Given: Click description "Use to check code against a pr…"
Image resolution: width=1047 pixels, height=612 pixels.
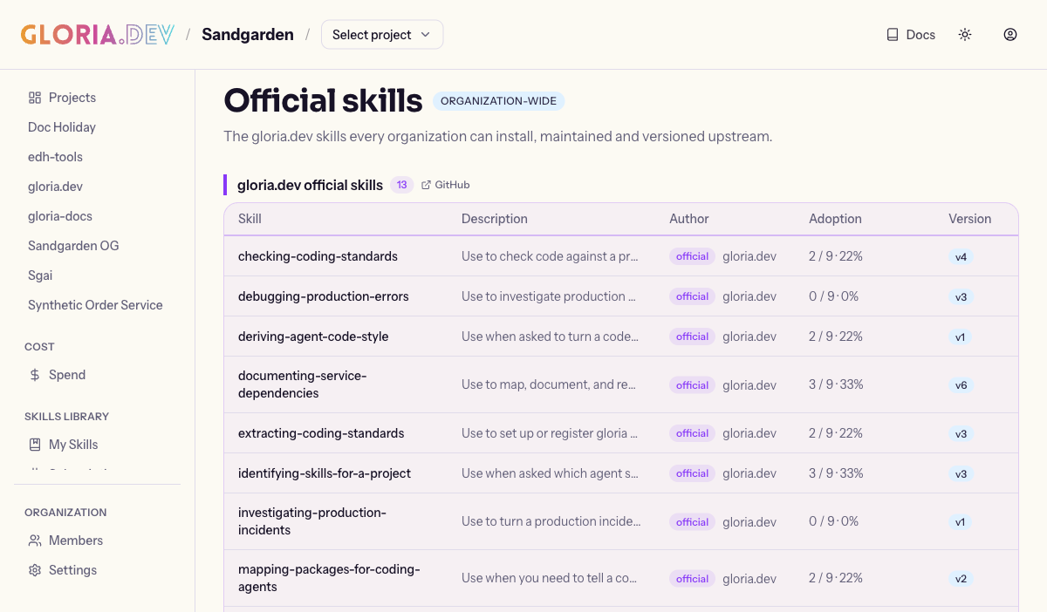Looking at the screenshot, I should pyautogui.click(x=550, y=256).
